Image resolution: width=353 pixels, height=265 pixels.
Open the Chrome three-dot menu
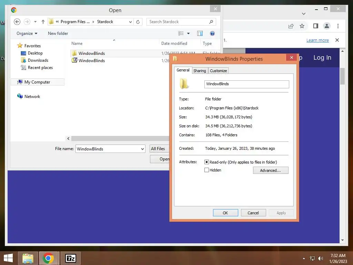coord(338,26)
